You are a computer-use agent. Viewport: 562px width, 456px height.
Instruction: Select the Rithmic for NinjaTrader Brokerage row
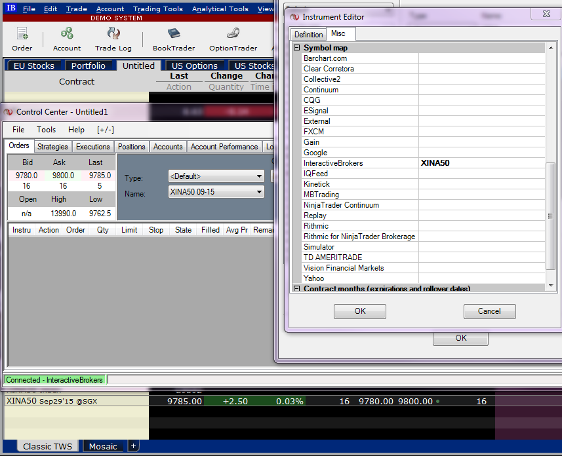click(423, 237)
